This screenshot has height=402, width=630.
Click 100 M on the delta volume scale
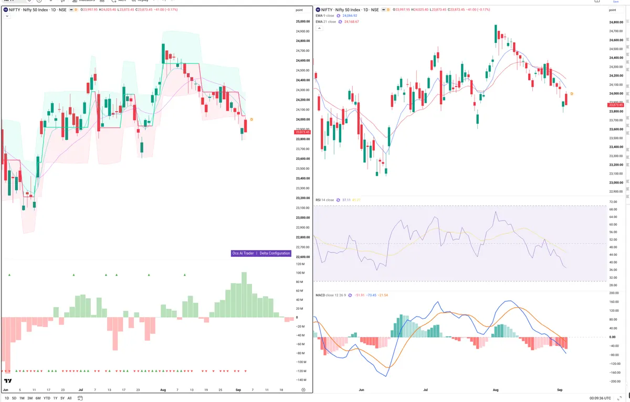click(301, 273)
